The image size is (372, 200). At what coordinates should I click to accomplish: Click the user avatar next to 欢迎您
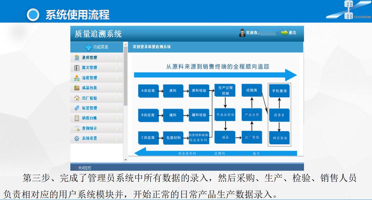click(242, 33)
